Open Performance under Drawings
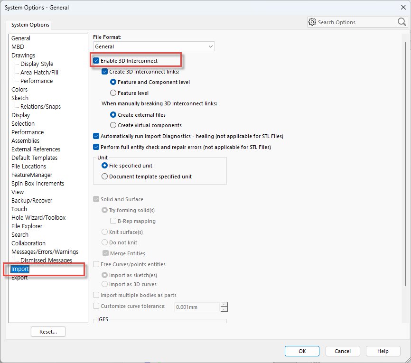Image resolution: width=411 pixels, height=363 pixels. coord(37,81)
